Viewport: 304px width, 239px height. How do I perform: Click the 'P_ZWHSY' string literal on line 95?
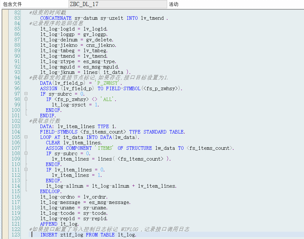[107, 83]
